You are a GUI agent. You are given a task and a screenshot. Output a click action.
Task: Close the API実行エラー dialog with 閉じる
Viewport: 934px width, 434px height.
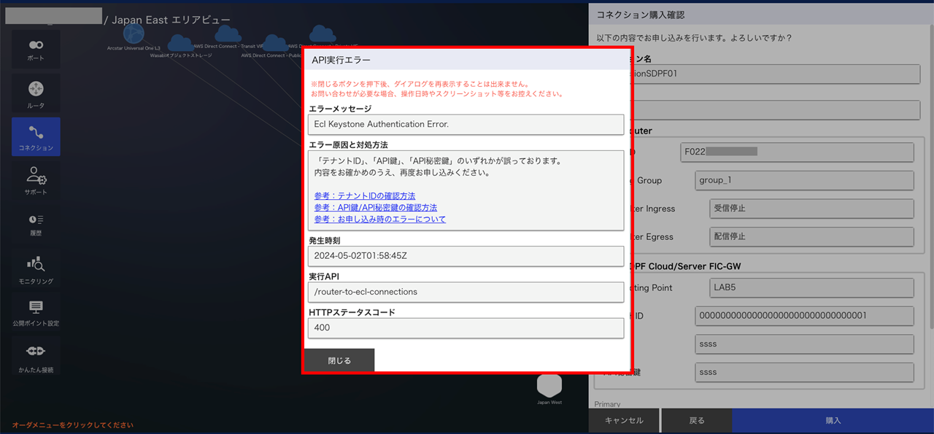coord(339,360)
